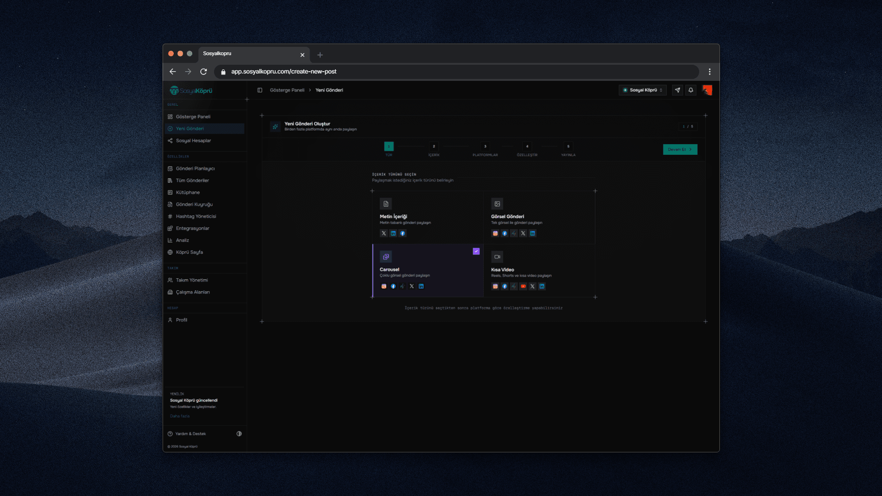Open Tüm Gönderiler in sidebar
Image resolution: width=882 pixels, height=496 pixels.
coord(204,180)
